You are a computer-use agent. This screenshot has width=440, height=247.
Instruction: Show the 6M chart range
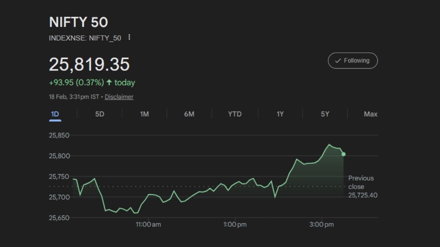(x=189, y=114)
